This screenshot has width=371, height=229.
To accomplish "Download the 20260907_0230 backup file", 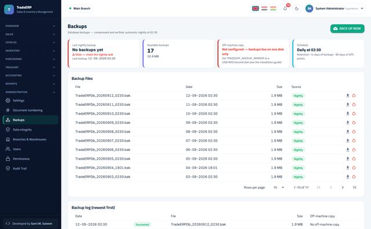I will [348, 141].
